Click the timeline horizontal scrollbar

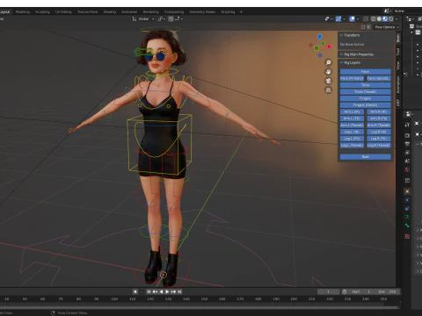point(200,307)
